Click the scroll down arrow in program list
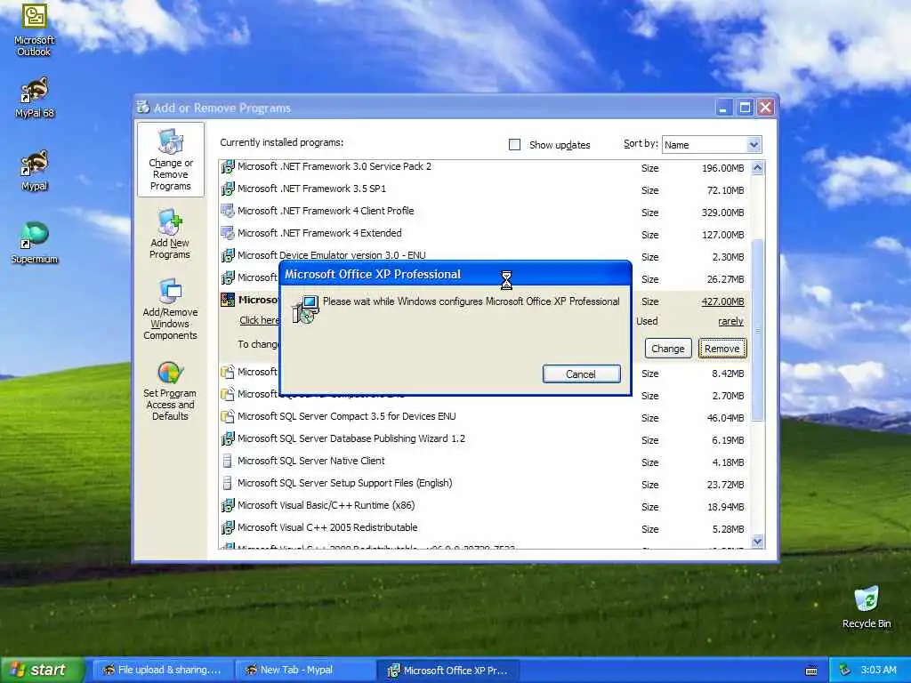911x683 pixels. pos(757,542)
